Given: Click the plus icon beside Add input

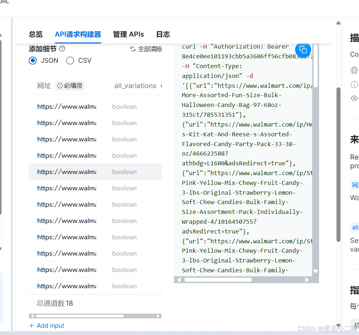Looking at the screenshot, I should pos(32,326).
